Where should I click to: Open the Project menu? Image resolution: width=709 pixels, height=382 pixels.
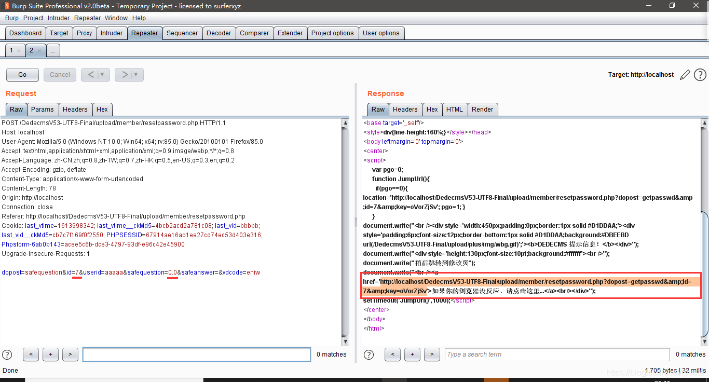(33, 18)
